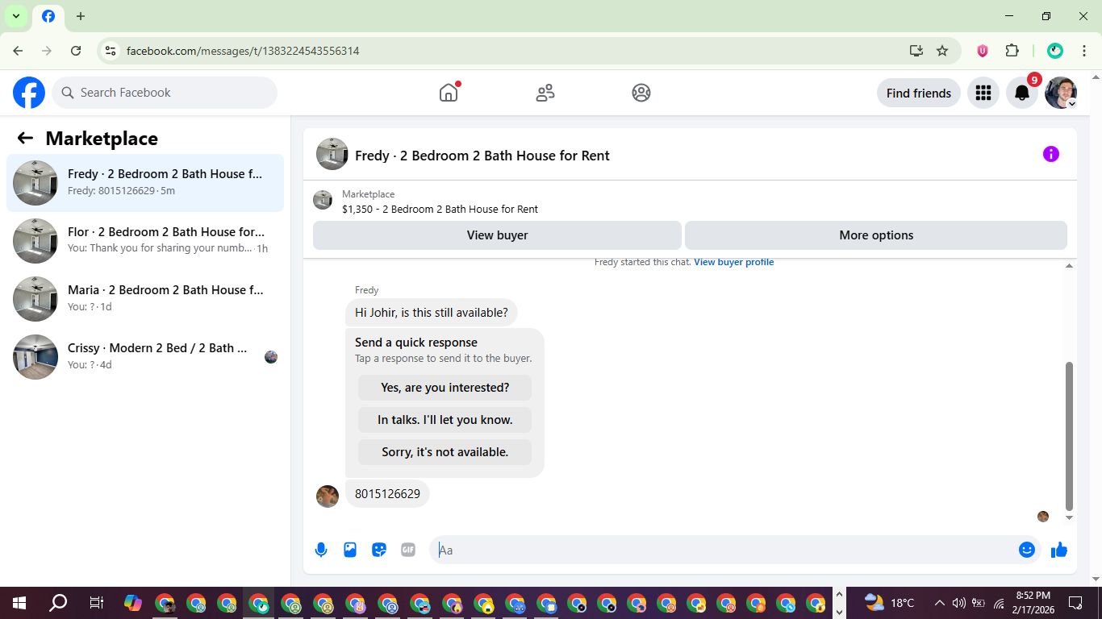This screenshot has height=619, width=1102.
Task: Open the Groups icon in top navigation
Action: click(x=641, y=93)
